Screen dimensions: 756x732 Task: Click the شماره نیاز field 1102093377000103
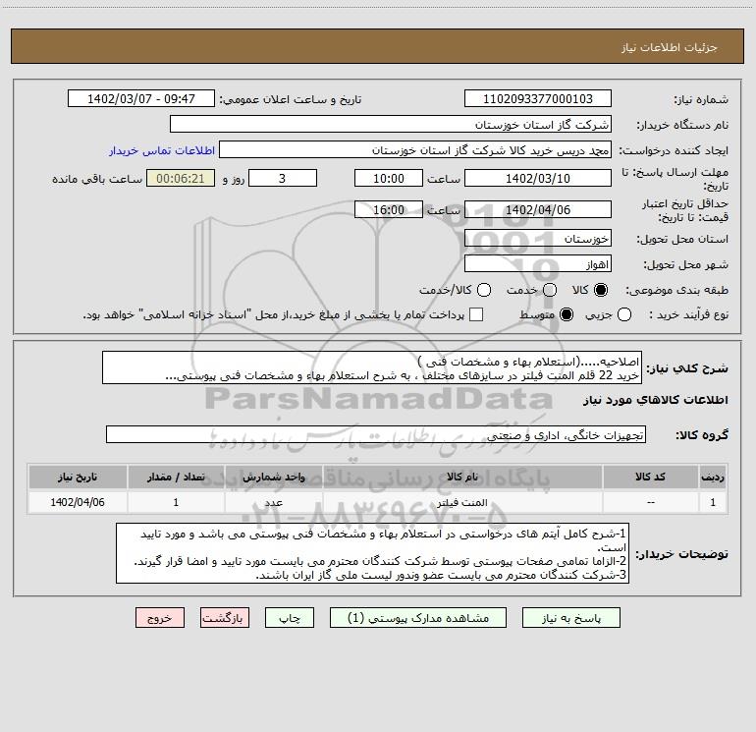(x=538, y=98)
